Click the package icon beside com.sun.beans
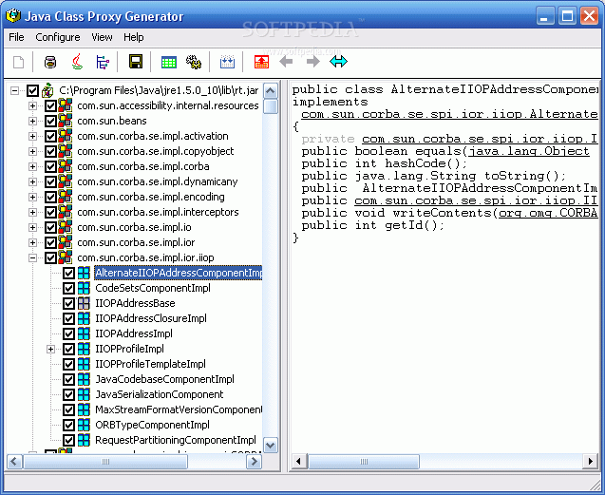The height and width of the screenshot is (495, 605). pos(66,121)
